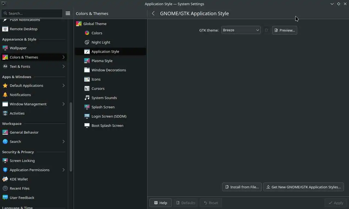Click the Security & Privacy heading
Viewport: 349px width, 209px height.
pos(18,152)
